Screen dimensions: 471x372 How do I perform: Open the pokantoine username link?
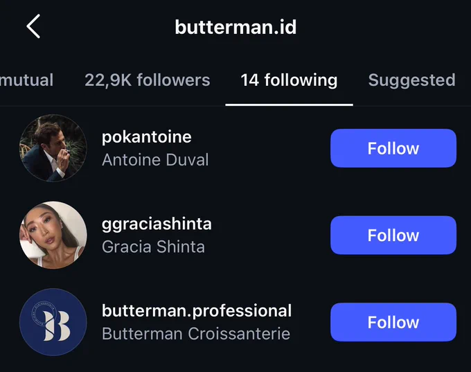point(147,137)
